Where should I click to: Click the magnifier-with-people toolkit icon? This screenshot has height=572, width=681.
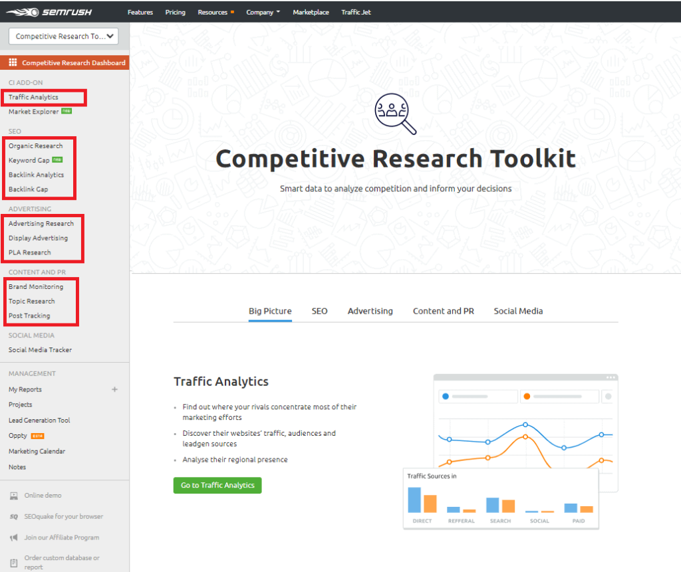click(395, 114)
